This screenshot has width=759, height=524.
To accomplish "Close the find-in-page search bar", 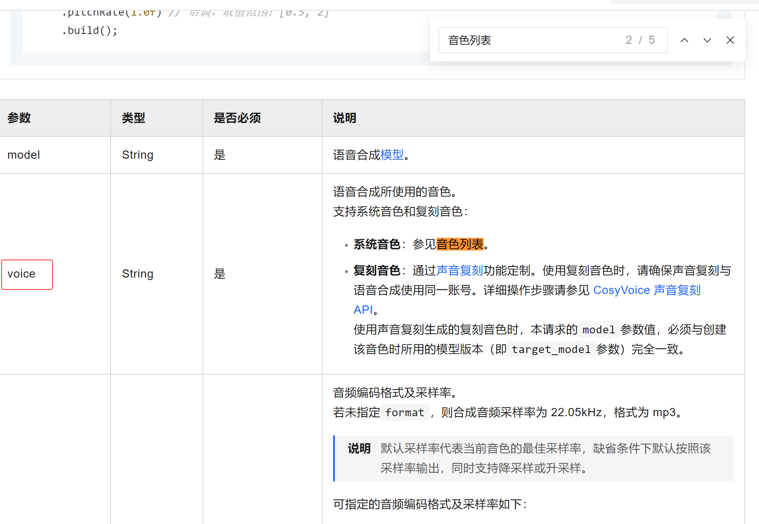I will point(730,40).
